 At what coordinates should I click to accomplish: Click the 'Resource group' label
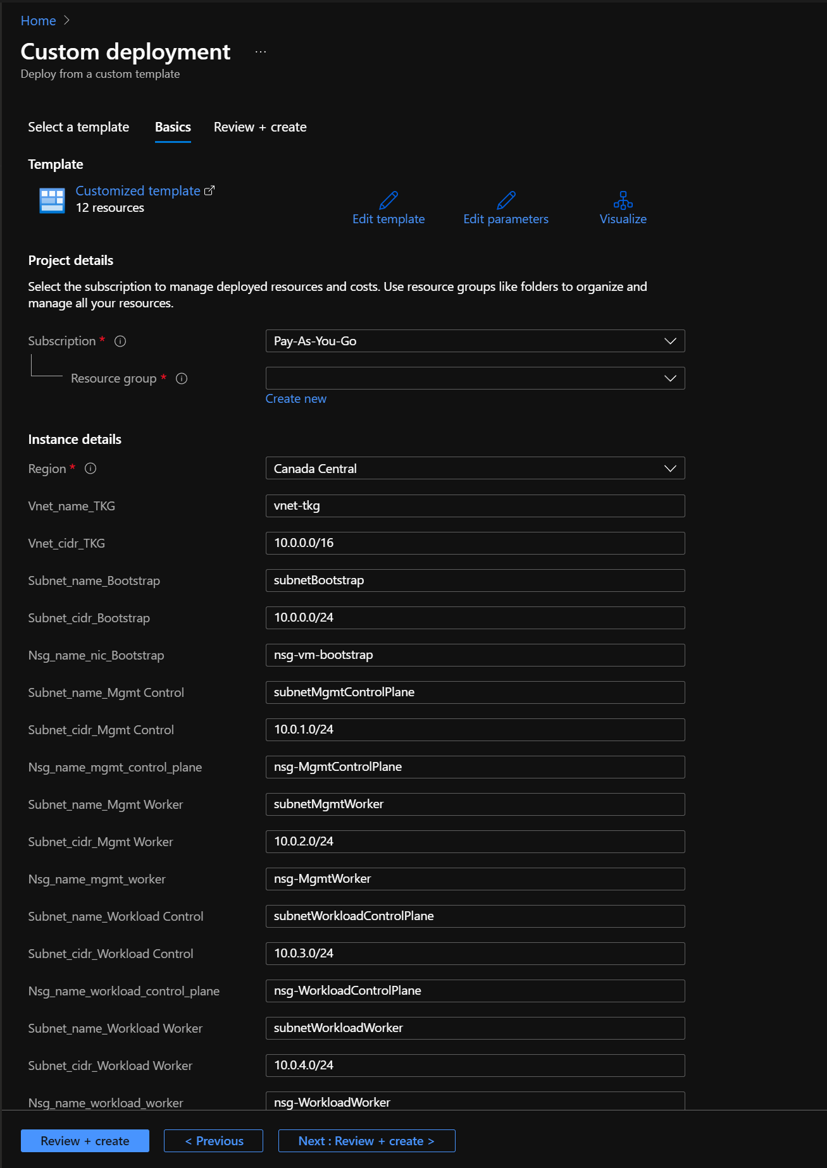[x=114, y=378]
